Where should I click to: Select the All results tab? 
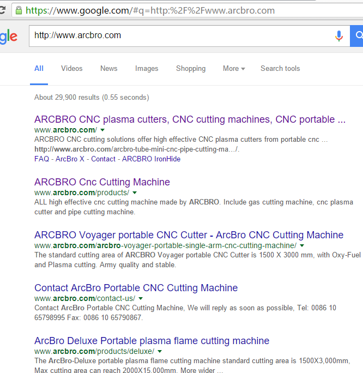pyautogui.click(x=39, y=69)
